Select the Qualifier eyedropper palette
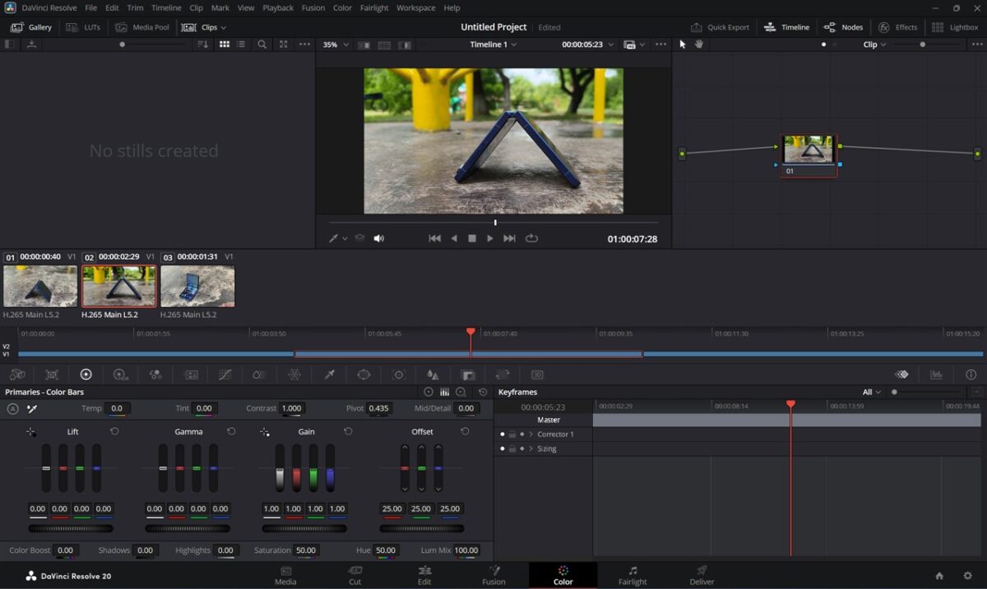The height and width of the screenshot is (589, 987). pyautogui.click(x=329, y=375)
